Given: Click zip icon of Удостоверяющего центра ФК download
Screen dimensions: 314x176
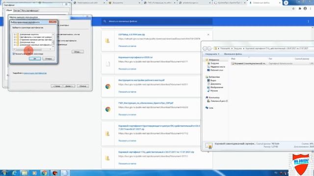Looking at the screenshot, I should tap(108, 133).
